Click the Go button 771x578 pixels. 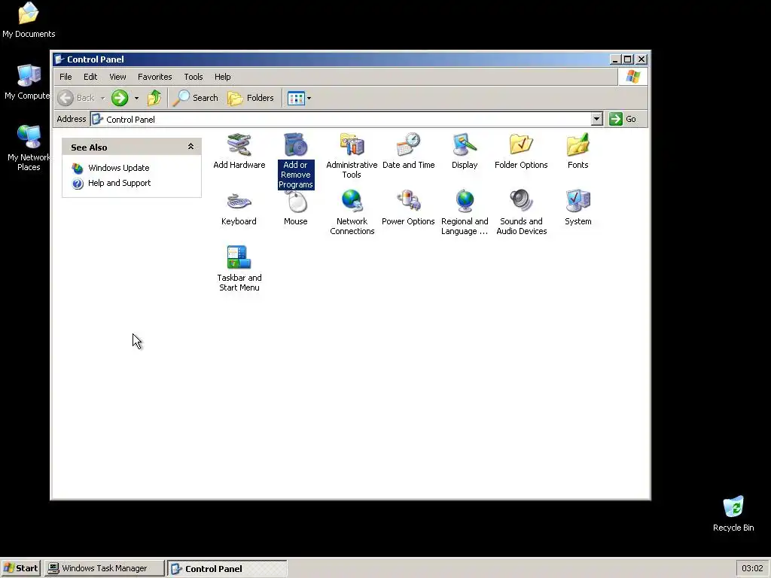point(623,119)
